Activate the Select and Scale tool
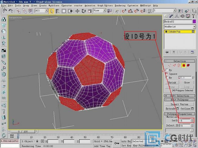Screen dimensions: 198x148 pos(90,11)
